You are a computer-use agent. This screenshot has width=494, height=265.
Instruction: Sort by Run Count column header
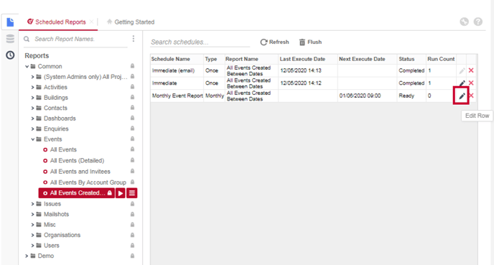click(x=441, y=59)
